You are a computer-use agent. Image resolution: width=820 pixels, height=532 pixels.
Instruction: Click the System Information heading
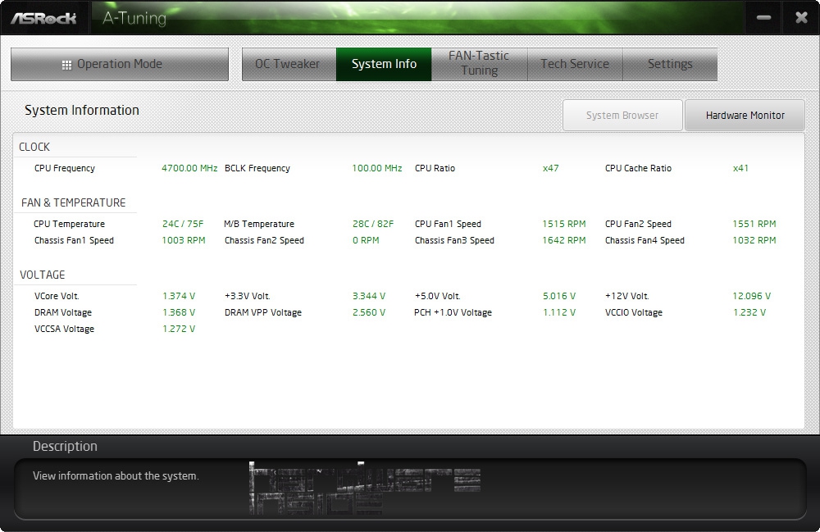coord(82,111)
